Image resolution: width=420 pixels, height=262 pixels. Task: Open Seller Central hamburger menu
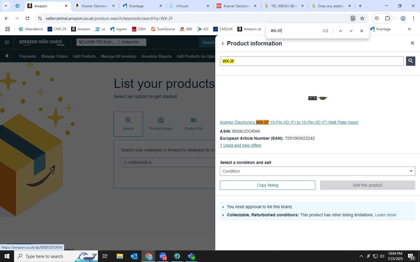pos(7,42)
